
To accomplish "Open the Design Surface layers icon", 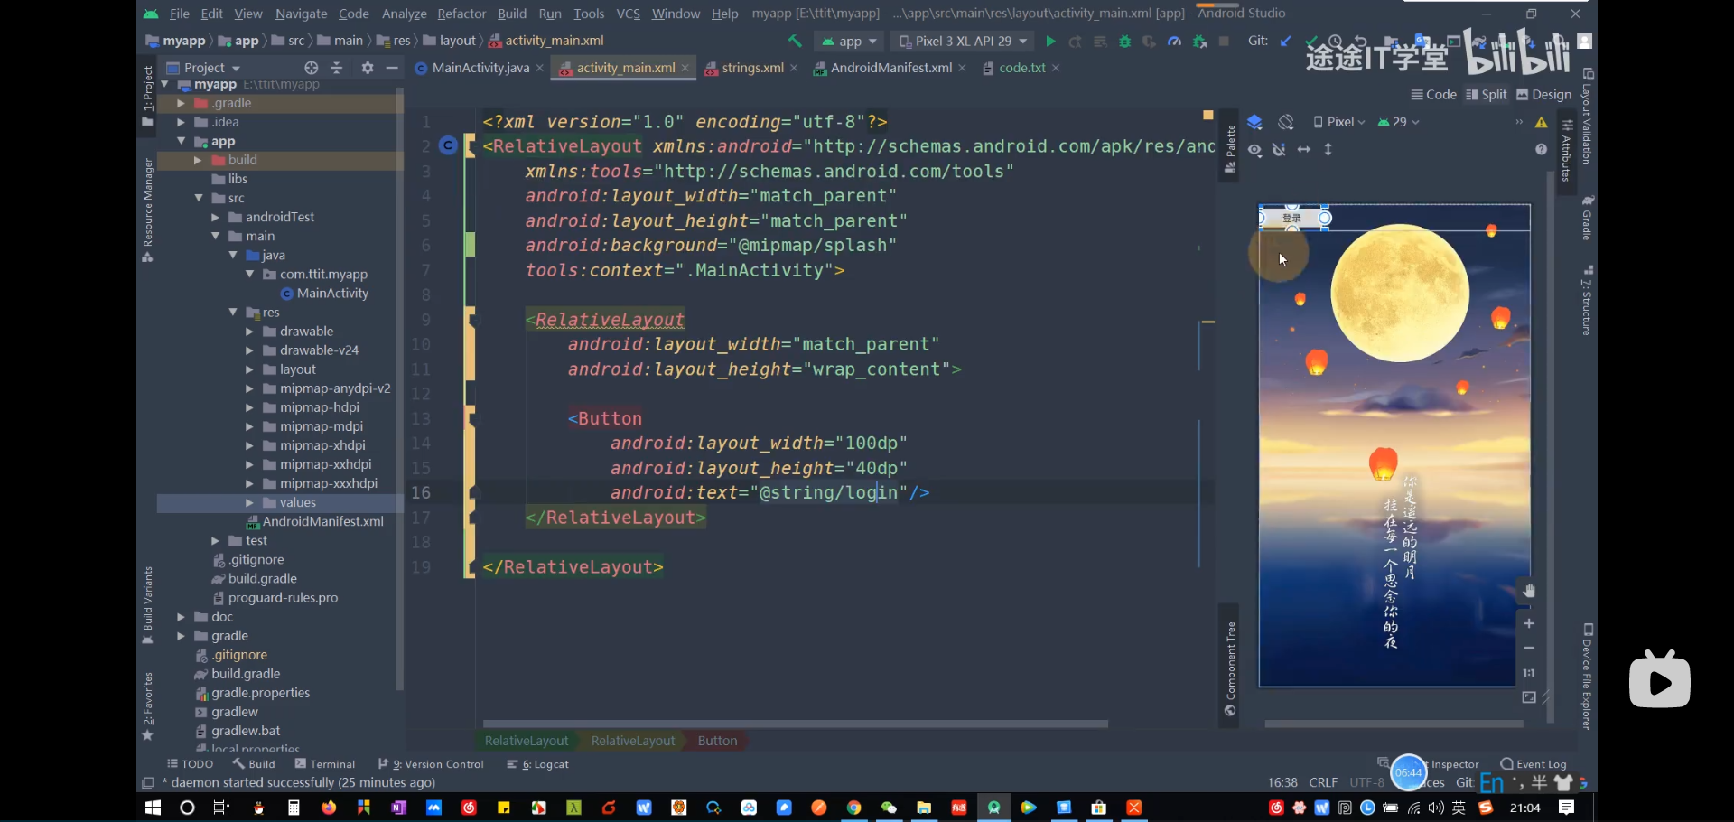I will [1254, 122].
